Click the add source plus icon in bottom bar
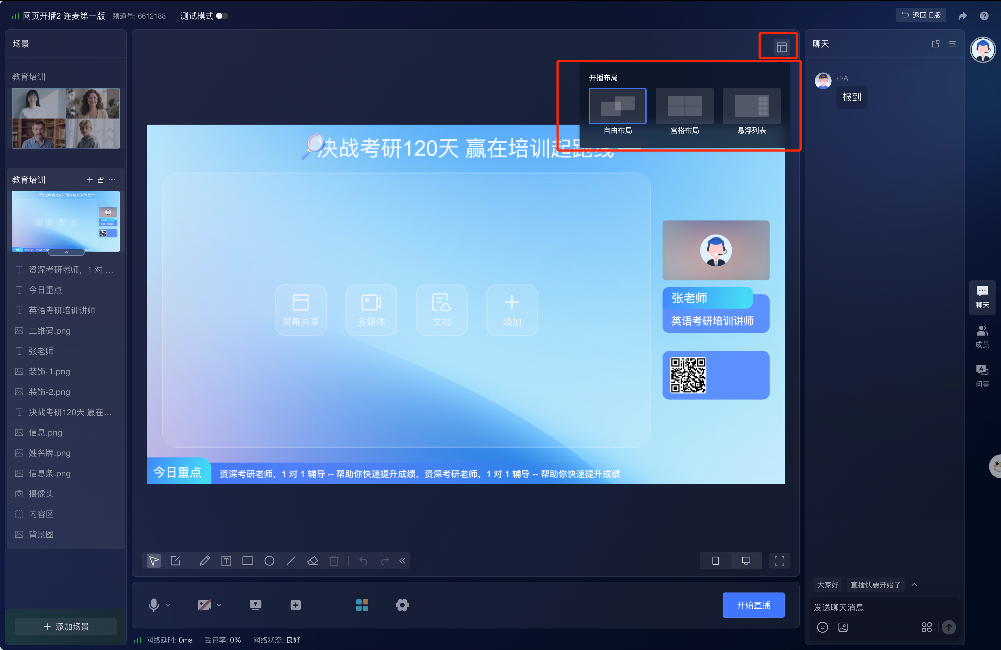The image size is (1001, 650). (x=296, y=605)
